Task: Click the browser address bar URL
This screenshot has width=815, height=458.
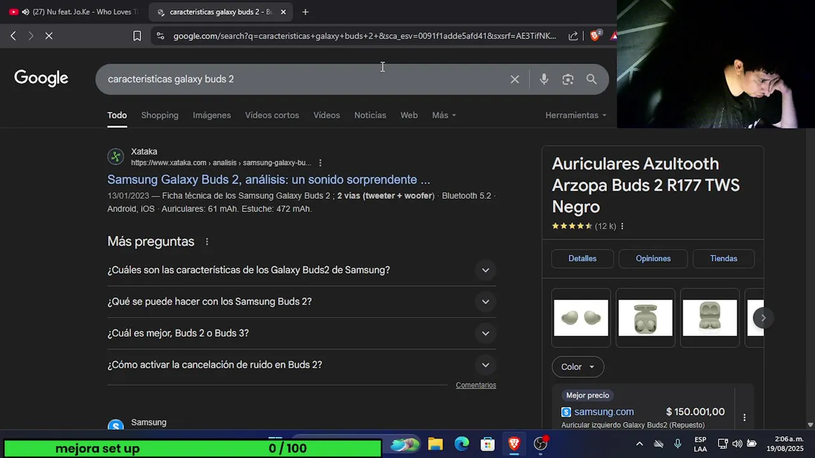Action: point(364,36)
